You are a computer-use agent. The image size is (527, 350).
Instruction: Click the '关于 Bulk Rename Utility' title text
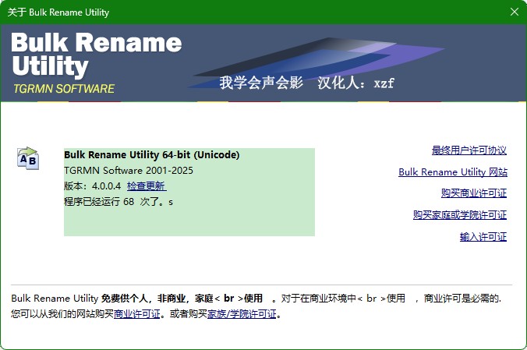coord(58,12)
